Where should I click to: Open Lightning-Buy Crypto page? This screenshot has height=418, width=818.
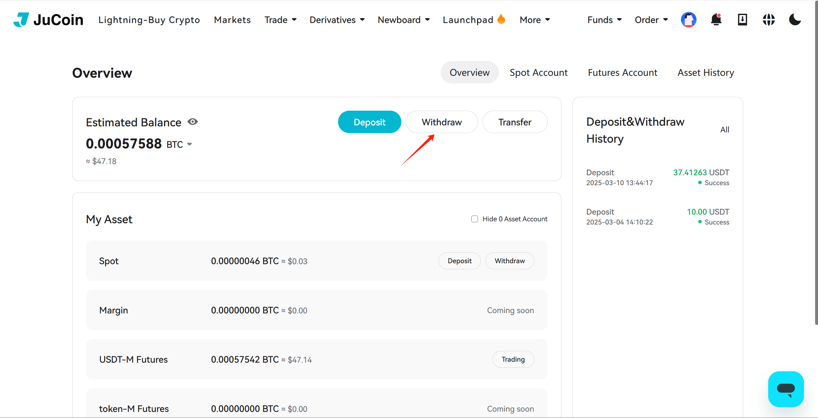(x=149, y=20)
